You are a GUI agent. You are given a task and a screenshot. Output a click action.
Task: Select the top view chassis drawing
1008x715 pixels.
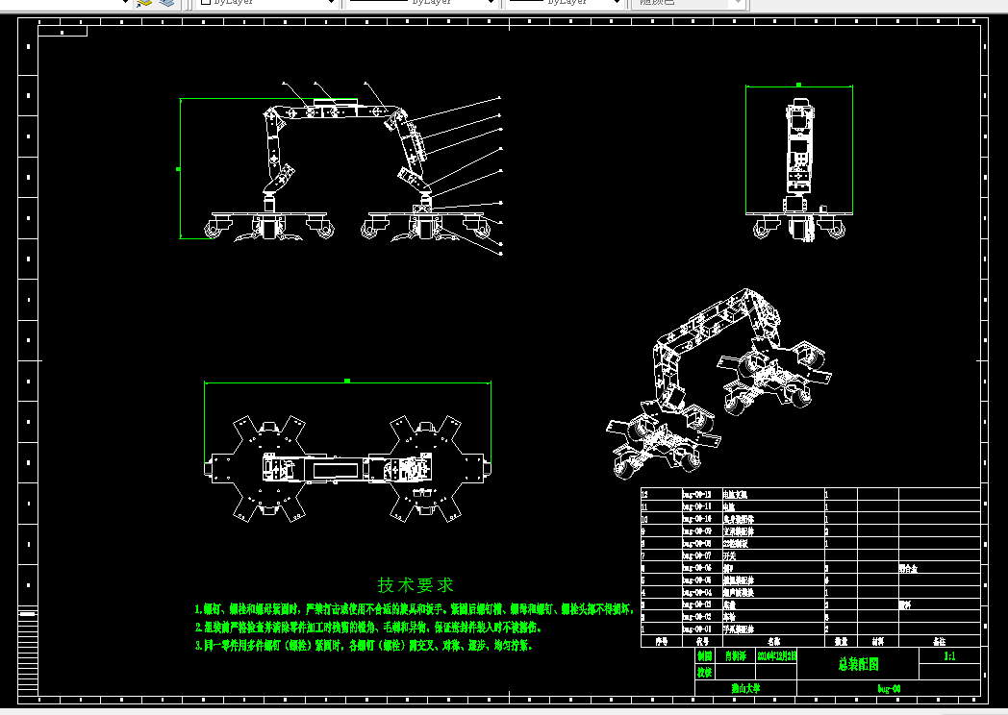347,468
